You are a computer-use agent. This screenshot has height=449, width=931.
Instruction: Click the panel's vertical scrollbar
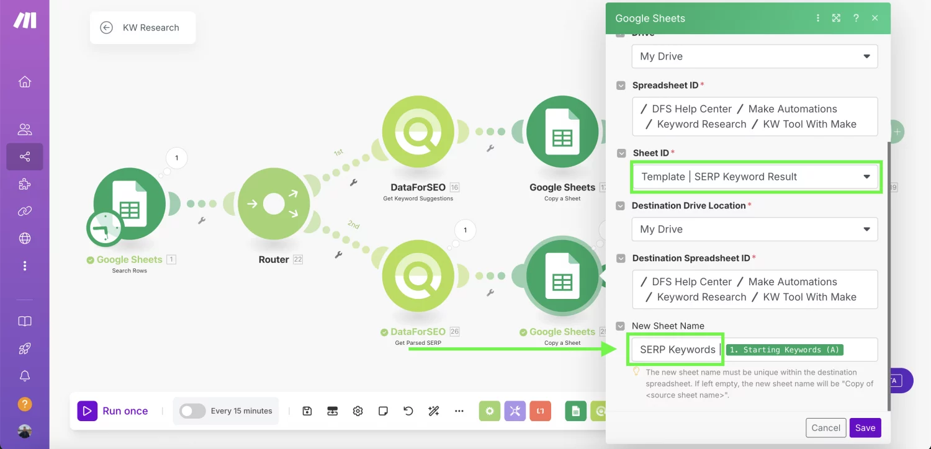[x=889, y=276]
